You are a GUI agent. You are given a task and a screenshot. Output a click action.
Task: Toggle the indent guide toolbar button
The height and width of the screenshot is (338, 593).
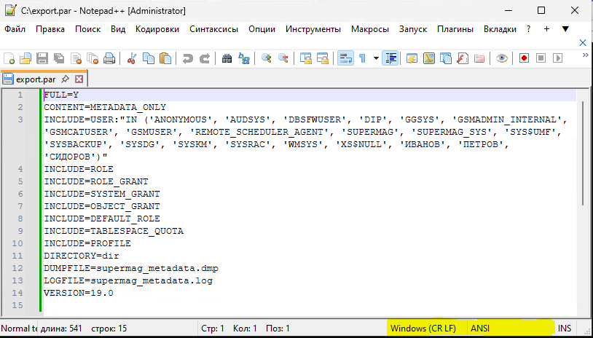click(390, 58)
